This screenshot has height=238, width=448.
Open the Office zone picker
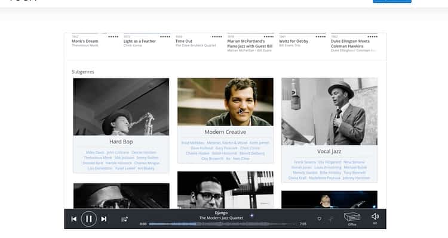(x=352, y=219)
